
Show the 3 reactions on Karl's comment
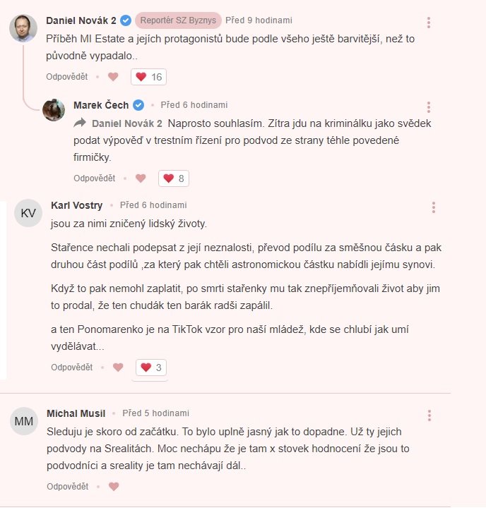coord(150,368)
